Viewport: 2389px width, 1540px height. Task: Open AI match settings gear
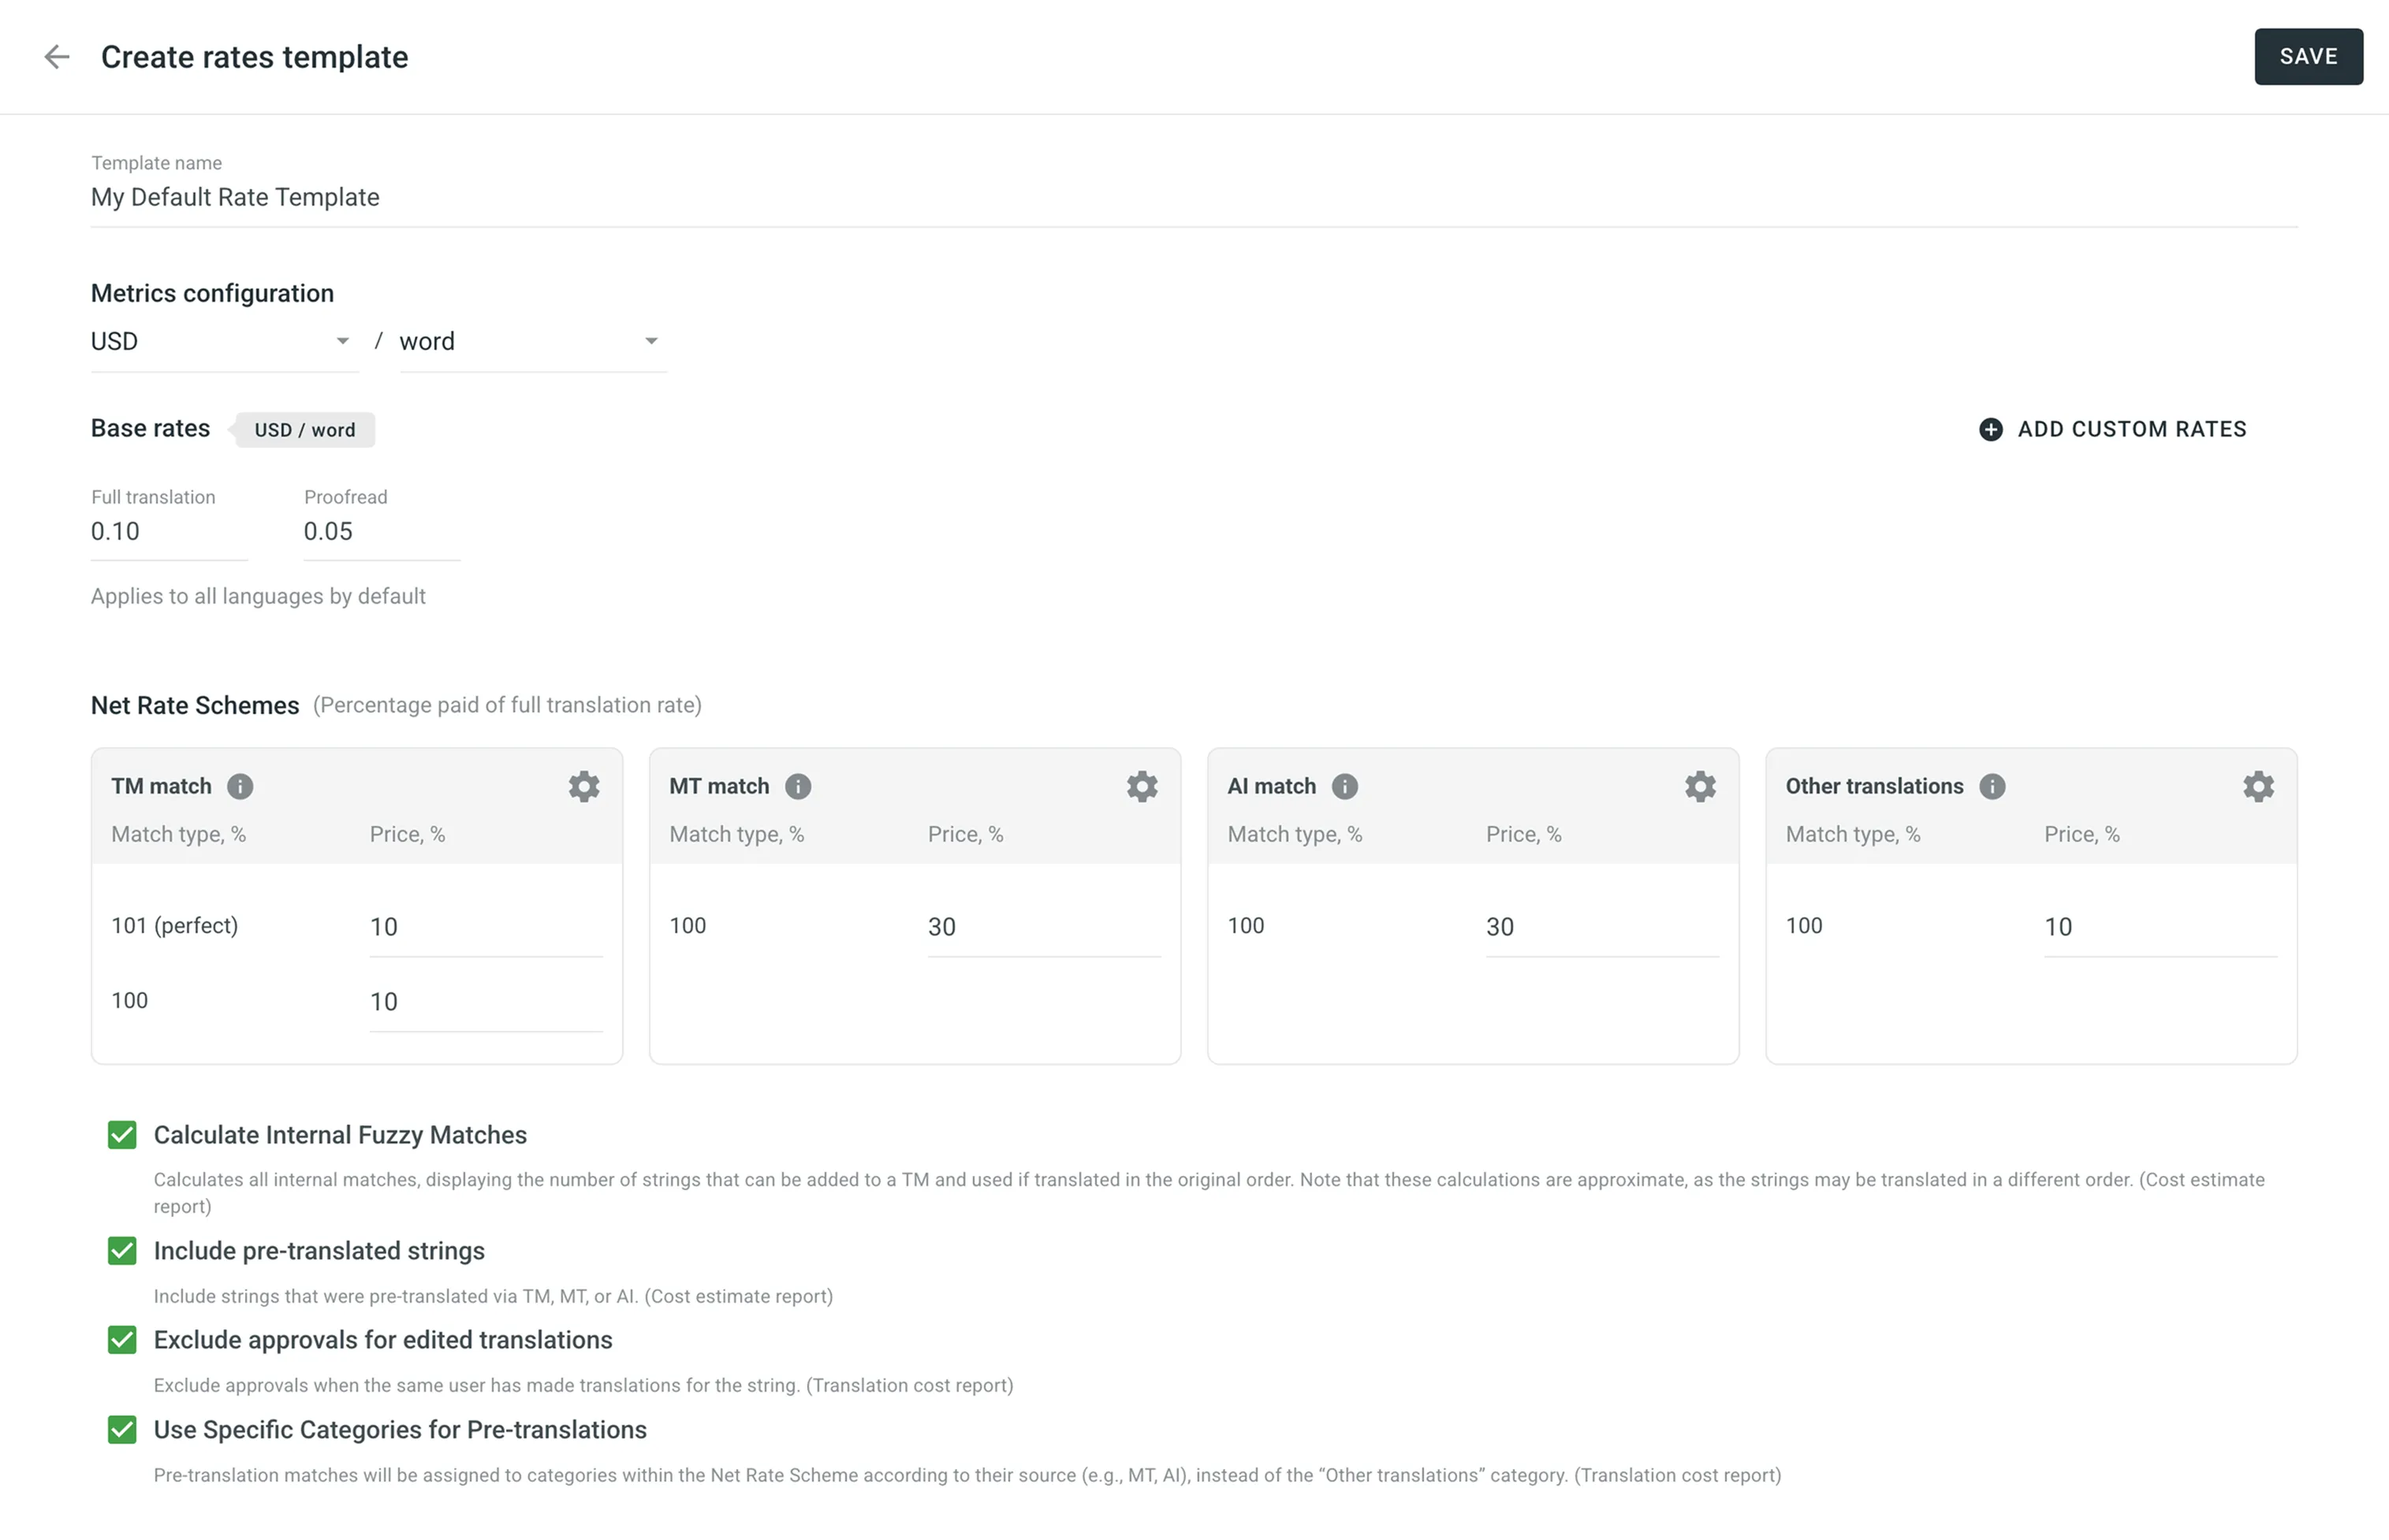[x=1701, y=787]
